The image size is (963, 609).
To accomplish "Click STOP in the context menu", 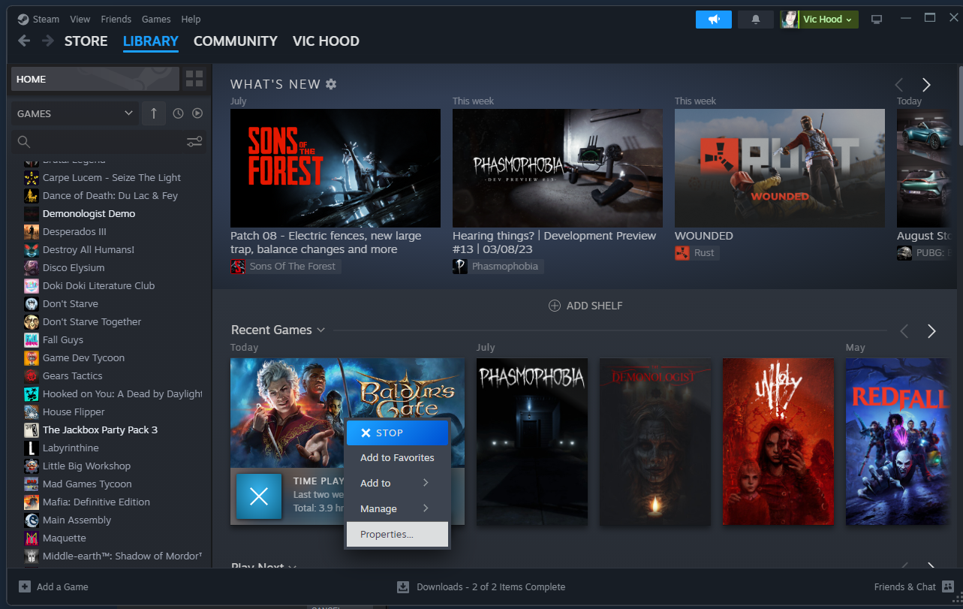I will click(397, 433).
